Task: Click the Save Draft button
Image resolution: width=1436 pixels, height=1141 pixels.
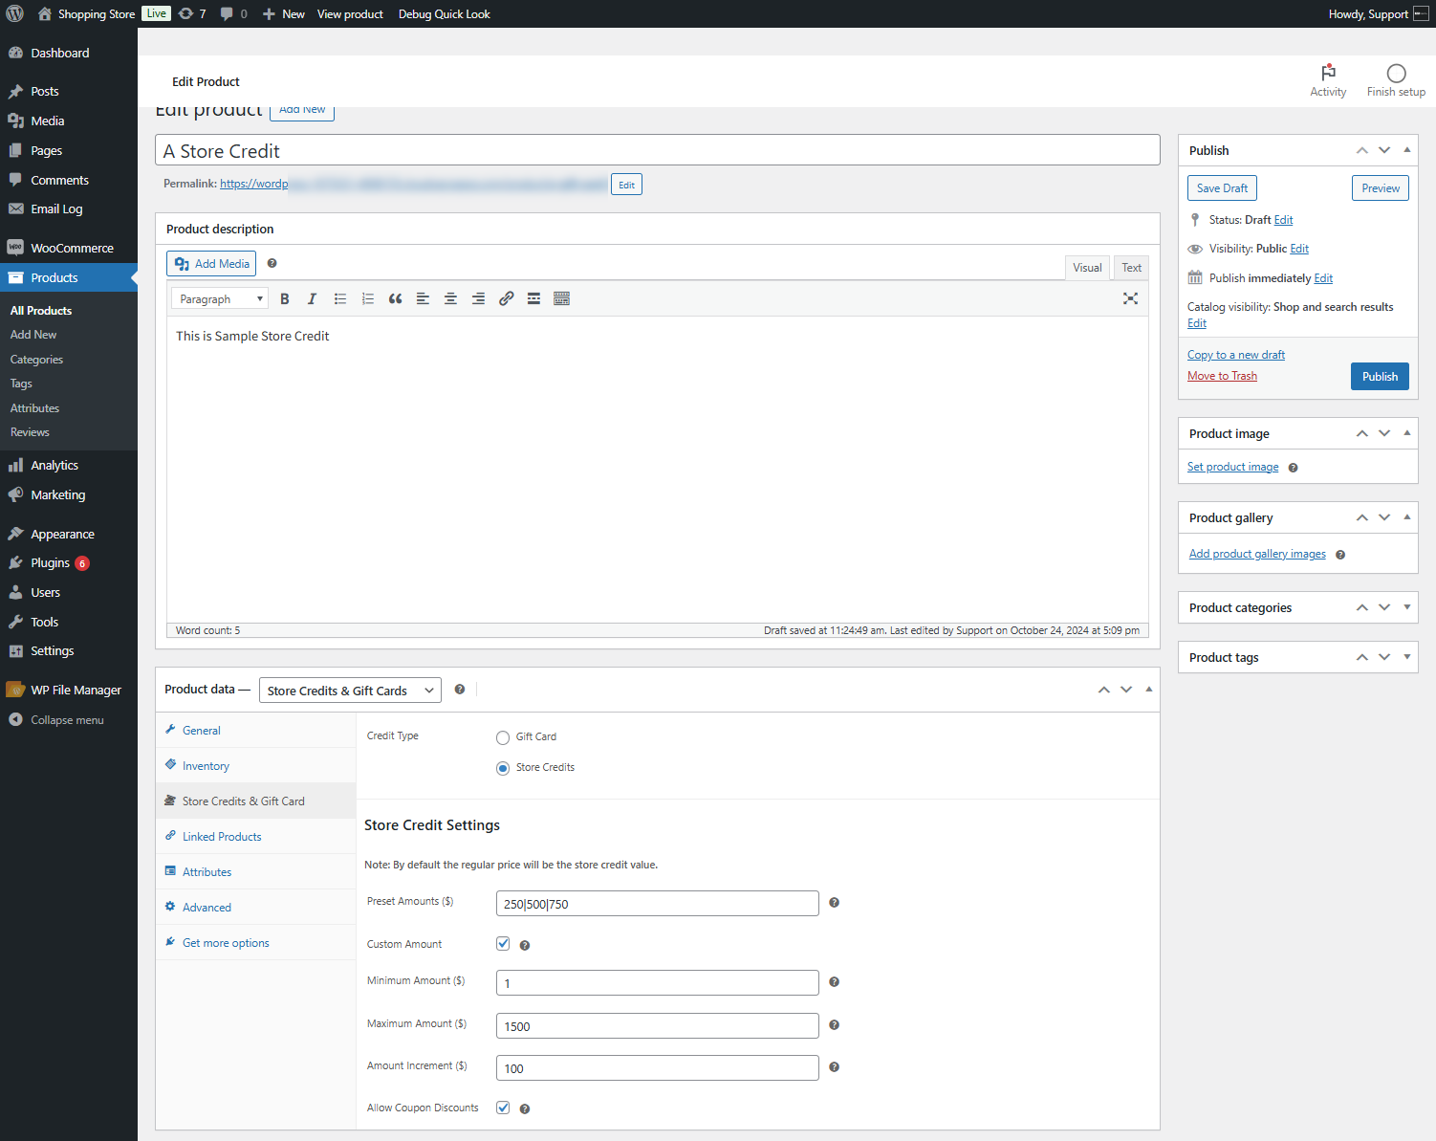Action: pyautogui.click(x=1222, y=187)
